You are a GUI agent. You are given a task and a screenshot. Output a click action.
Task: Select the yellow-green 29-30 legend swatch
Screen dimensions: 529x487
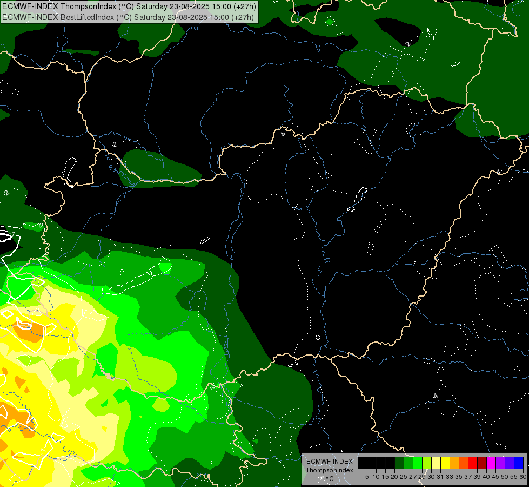coord(427,463)
